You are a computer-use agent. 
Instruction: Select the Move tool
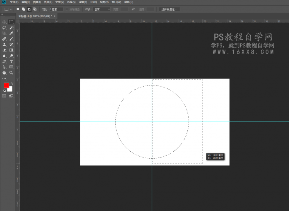pyautogui.click(x=4, y=22)
